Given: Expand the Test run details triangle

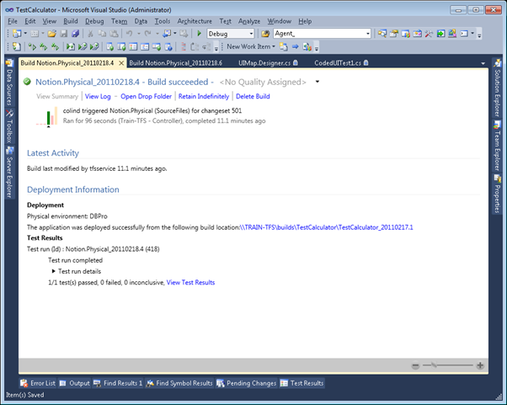Looking at the screenshot, I should (54, 271).
